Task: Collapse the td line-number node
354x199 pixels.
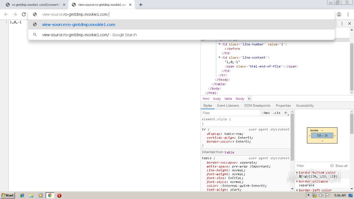Action: coord(220,44)
